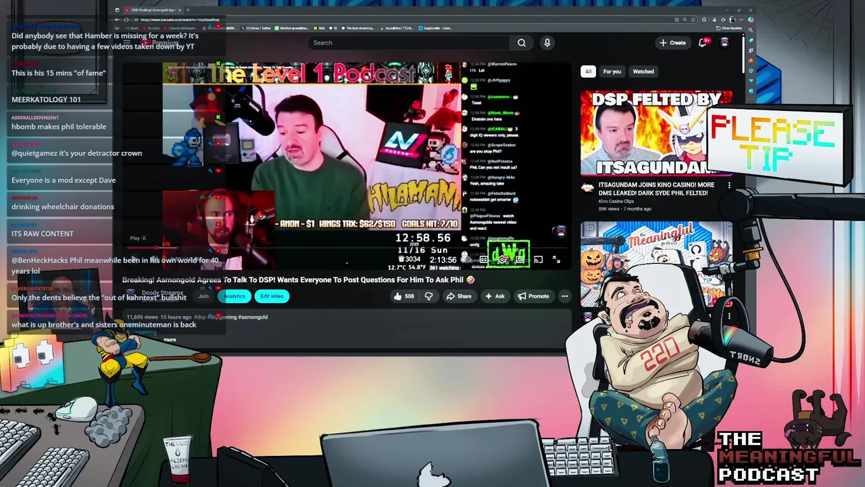This screenshot has height=487, width=865.
Task: Click the Create button
Action: click(x=673, y=43)
